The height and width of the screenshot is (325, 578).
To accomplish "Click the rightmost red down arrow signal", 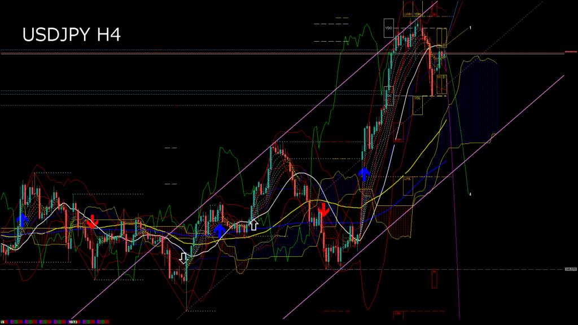I will click(323, 210).
